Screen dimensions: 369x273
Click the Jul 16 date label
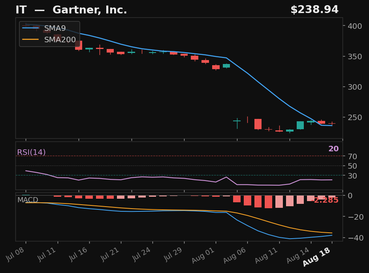tap(78, 254)
